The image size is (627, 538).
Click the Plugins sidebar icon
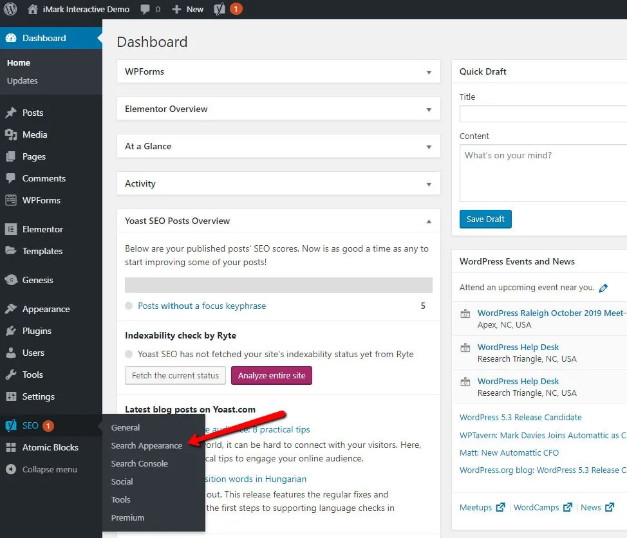pyautogui.click(x=11, y=331)
